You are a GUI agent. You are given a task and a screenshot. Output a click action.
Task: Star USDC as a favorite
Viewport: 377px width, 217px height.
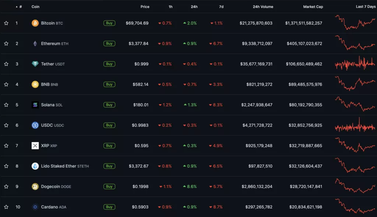(6, 125)
